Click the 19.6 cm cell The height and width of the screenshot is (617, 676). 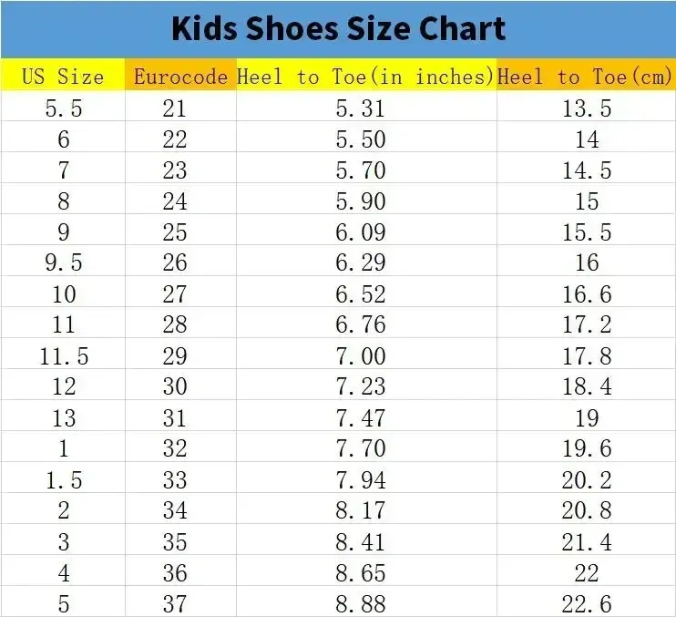pos(587,449)
